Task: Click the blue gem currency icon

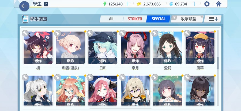Action: point(171,4)
